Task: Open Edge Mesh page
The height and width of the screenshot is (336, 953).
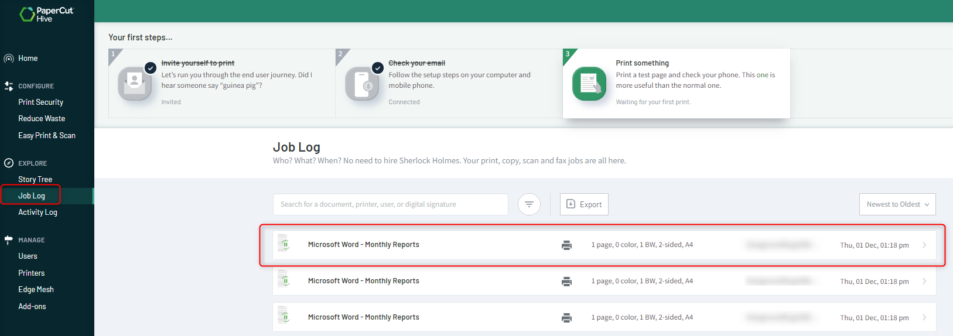Action: pos(36,289)
